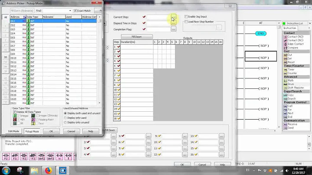The image size is (312, 175).
Task: Click Help in Address Picker
Action: click(91, 131)
